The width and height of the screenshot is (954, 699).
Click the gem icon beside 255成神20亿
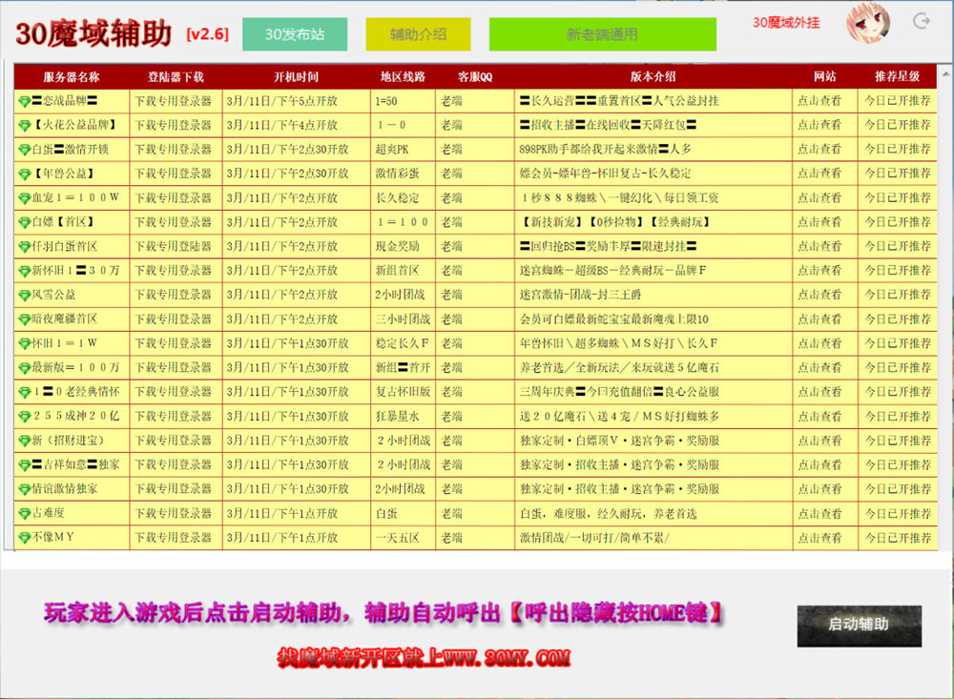24,417
